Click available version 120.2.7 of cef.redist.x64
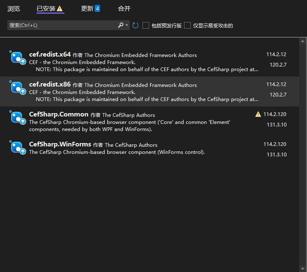Image resolution: width=307 pixels, height=272 pixels. 278,65
